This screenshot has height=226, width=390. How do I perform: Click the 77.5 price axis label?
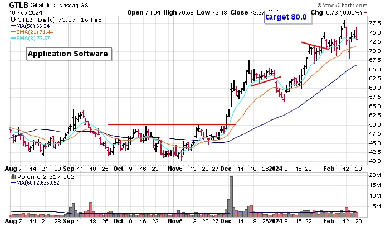(x=375, y=23)
